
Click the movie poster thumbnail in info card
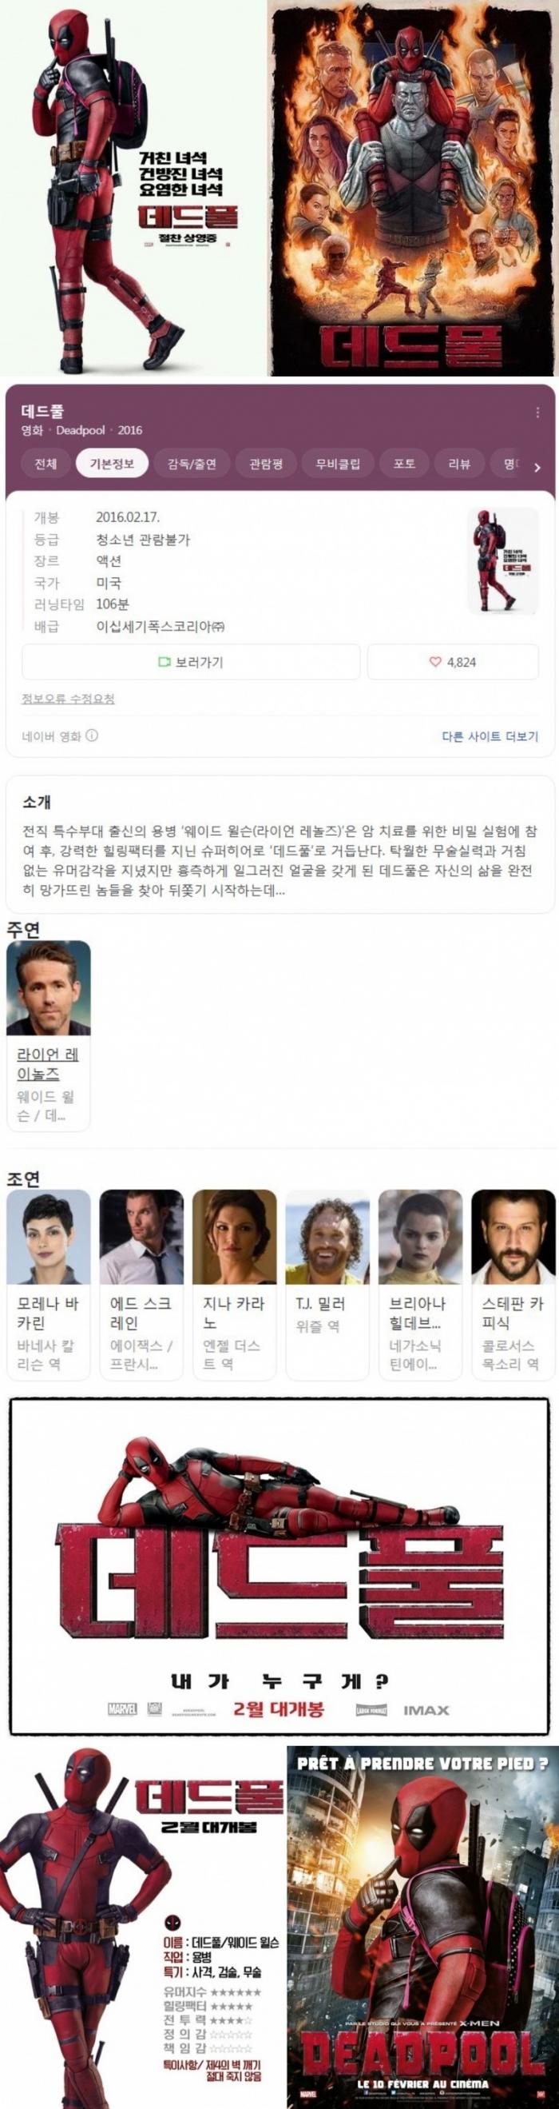point(503,560)
